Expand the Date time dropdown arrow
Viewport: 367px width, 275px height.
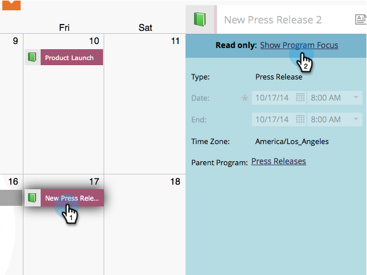[x=356, y=97]
